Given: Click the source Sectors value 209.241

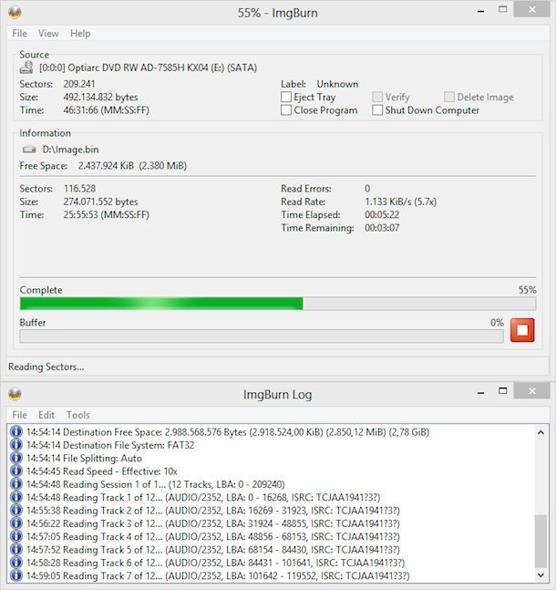Looking at the screenshot, I should click(79, 84).
